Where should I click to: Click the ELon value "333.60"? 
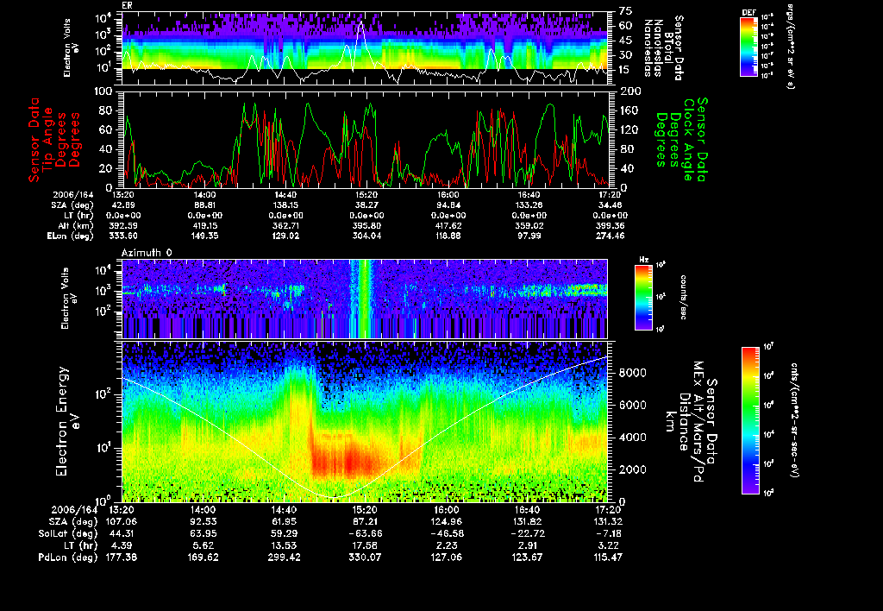tap(123, 236)
